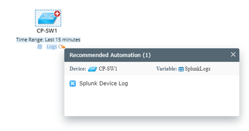Close the Recommended Automation popup
The height and width of the screenshot is (131, 249).
point(233,55)
